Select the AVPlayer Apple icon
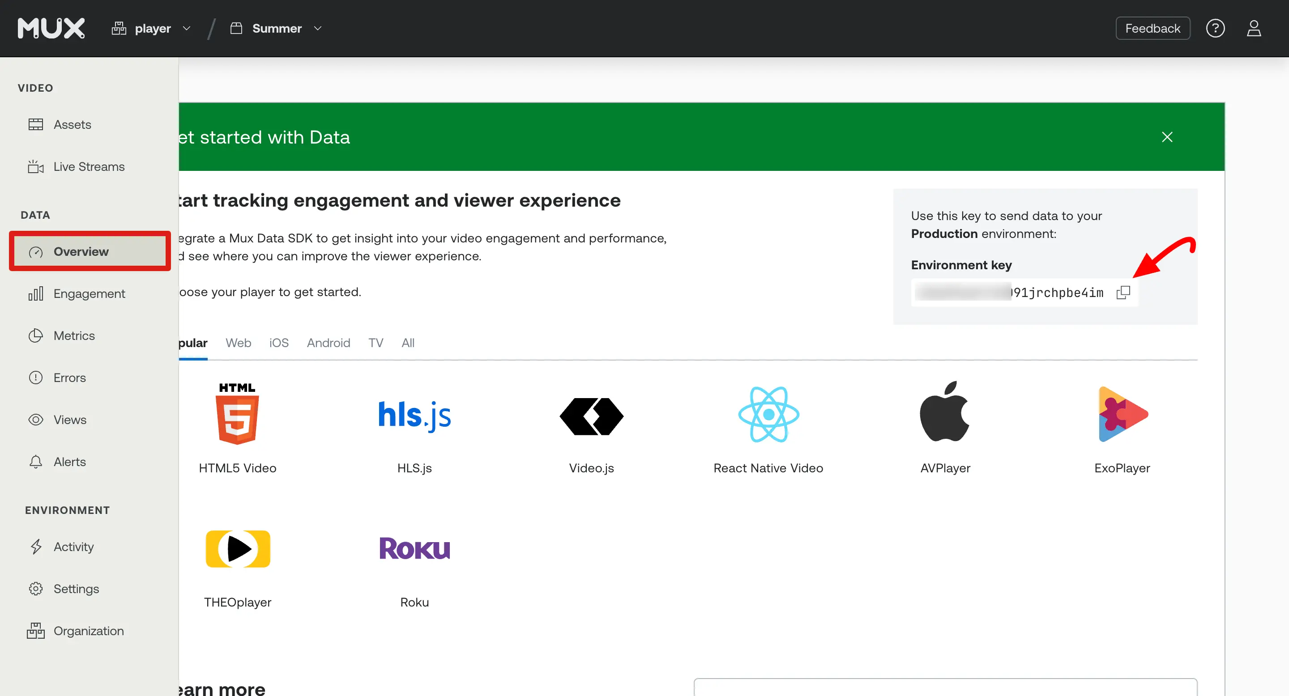Viewport: 1289px width, 696px height. [945, 412]
